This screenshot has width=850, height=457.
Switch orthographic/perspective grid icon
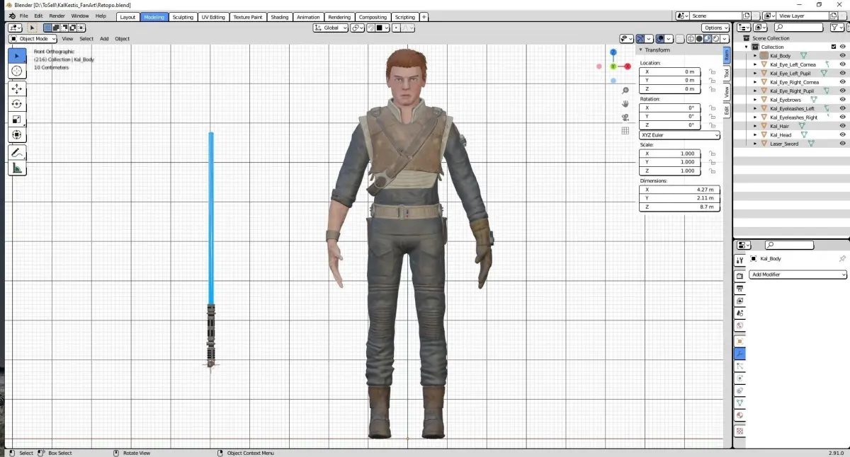[x=625, y=131]
